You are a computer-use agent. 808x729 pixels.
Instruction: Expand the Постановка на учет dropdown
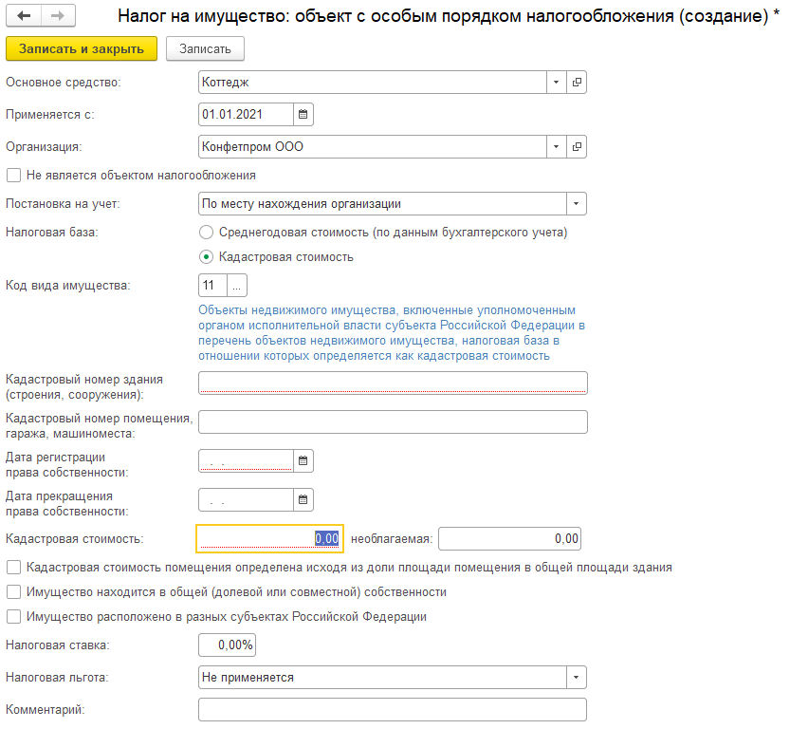coord(576,204)
